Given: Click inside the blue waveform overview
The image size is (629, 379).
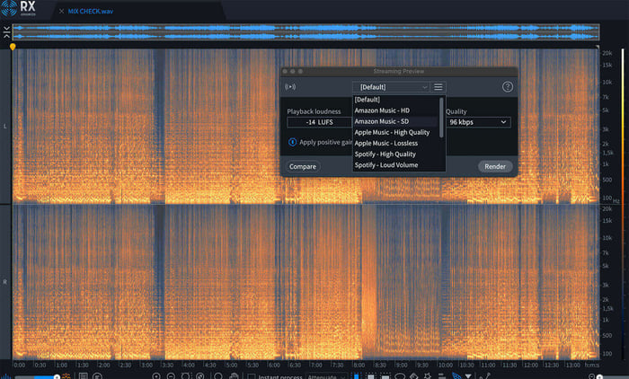Looking at the screenshot, I should 306,32.
